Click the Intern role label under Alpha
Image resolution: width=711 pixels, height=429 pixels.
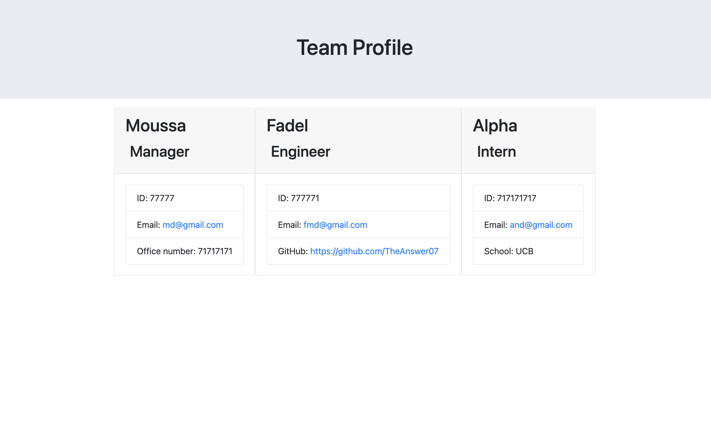pyautogui.click(x=496, y=152)
